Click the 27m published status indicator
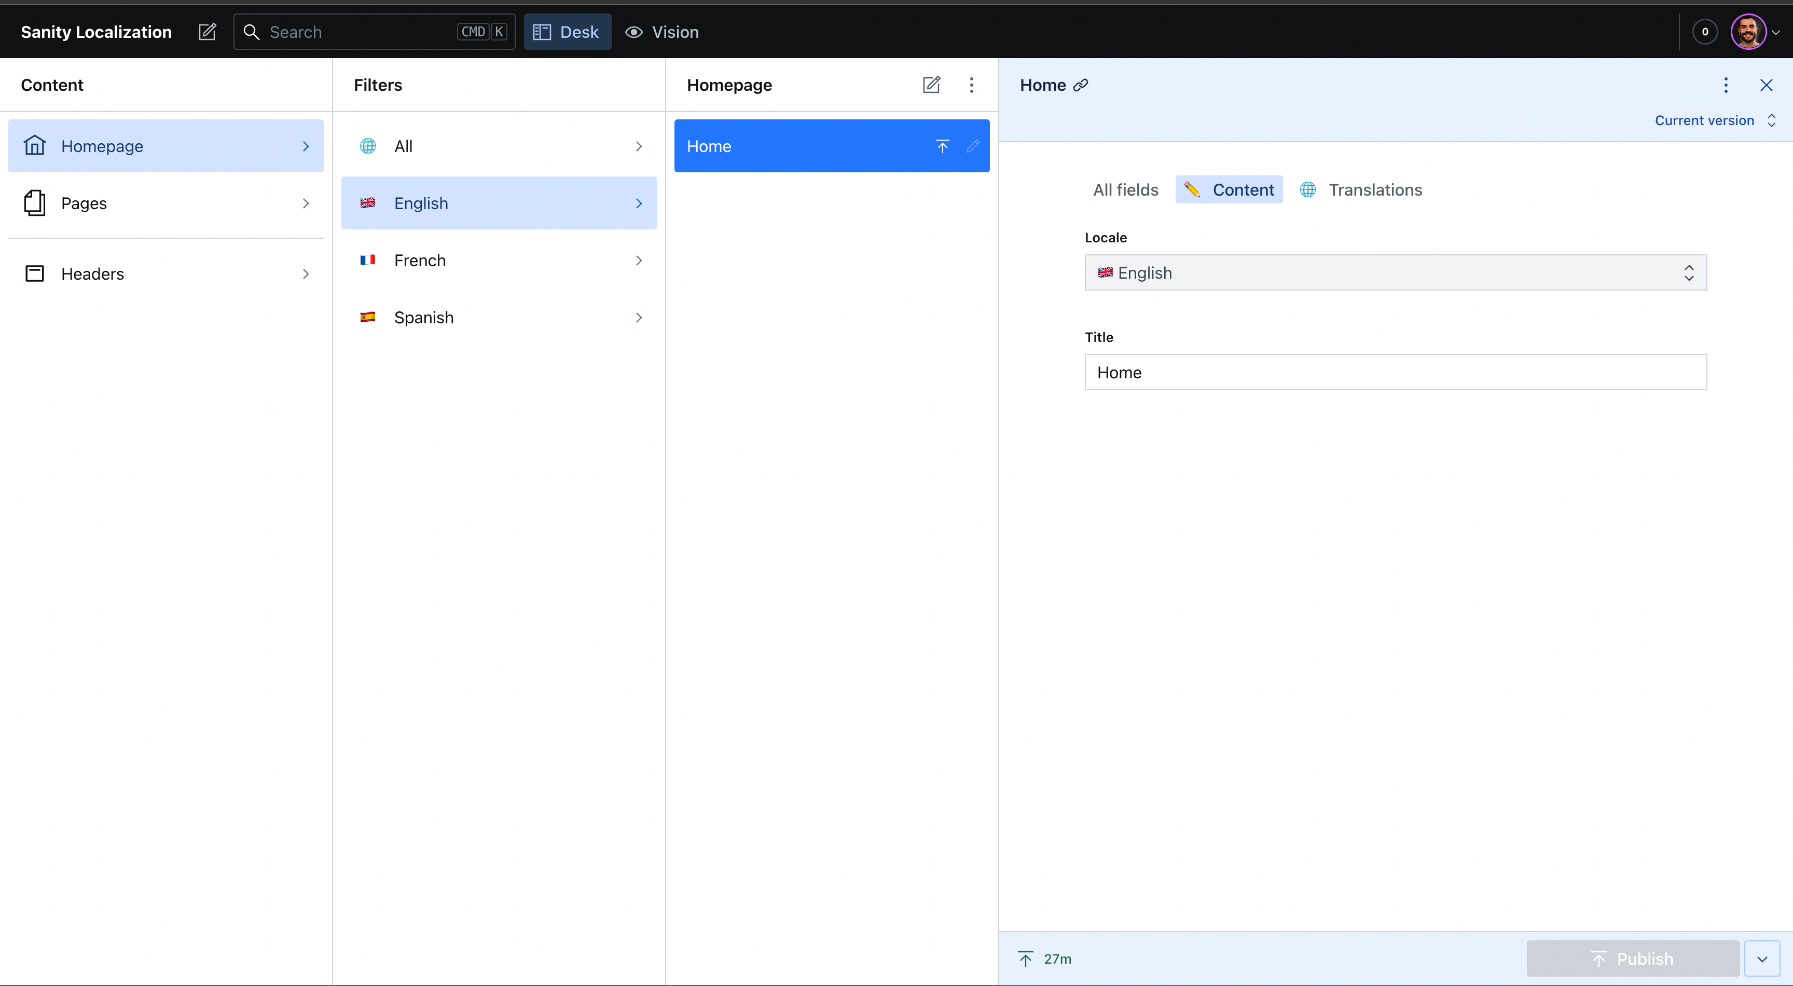 (1045, 959)
